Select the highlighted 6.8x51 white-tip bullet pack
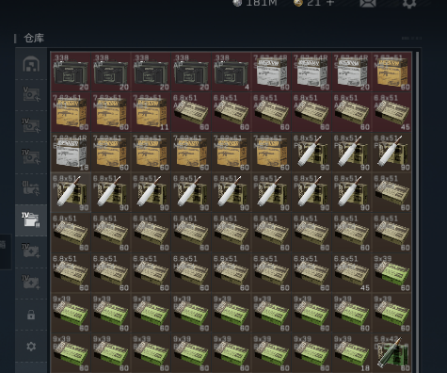Screen dimensions: 447x373 point(71,193)
